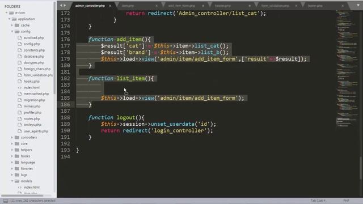Click code icon beside index.html under models
Viewport: 363px width, 204px height.
click(20, 188)
